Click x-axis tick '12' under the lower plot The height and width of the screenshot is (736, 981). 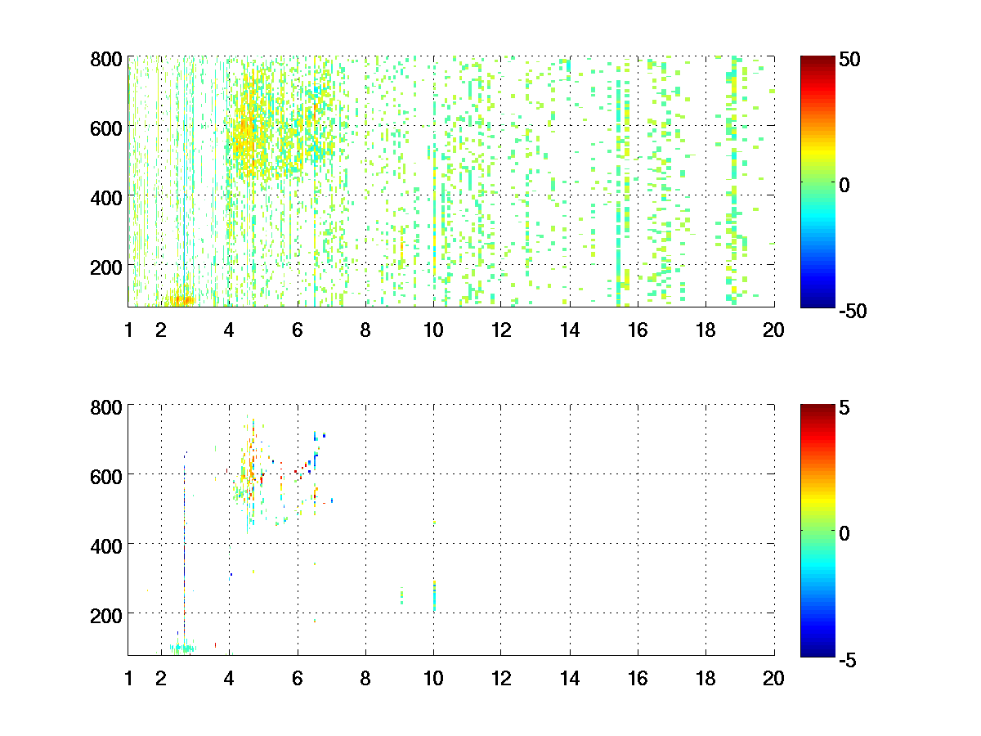point(501,677)
